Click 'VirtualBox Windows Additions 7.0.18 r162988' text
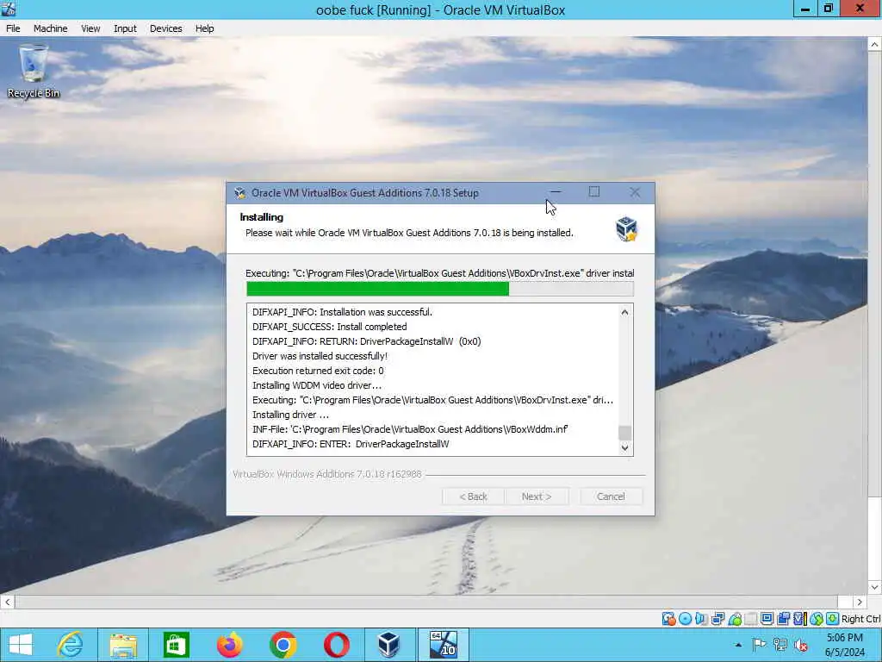 pyautogui.click(x=326, y=475)
